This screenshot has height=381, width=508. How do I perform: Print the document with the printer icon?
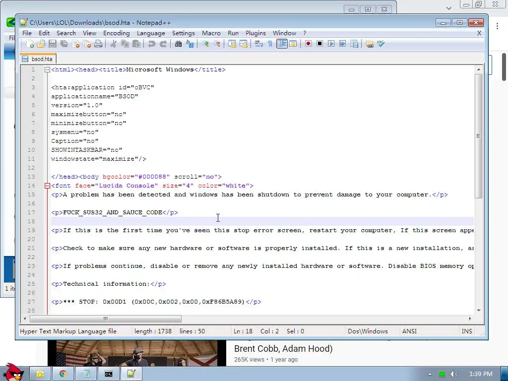(x=98, y=44)
